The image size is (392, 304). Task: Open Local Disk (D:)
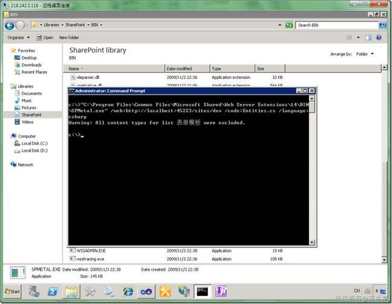click(x=34, y=150)
